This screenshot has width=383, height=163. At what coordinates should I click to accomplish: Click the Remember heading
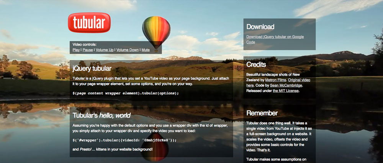(x=262, y=113)
